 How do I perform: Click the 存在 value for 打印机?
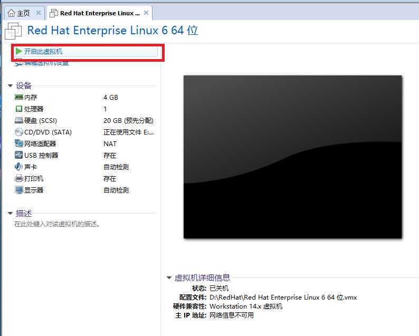click(x=110, y=178)
